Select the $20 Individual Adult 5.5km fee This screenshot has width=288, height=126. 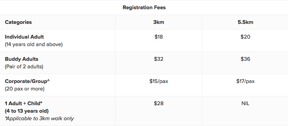pos(245,37)
